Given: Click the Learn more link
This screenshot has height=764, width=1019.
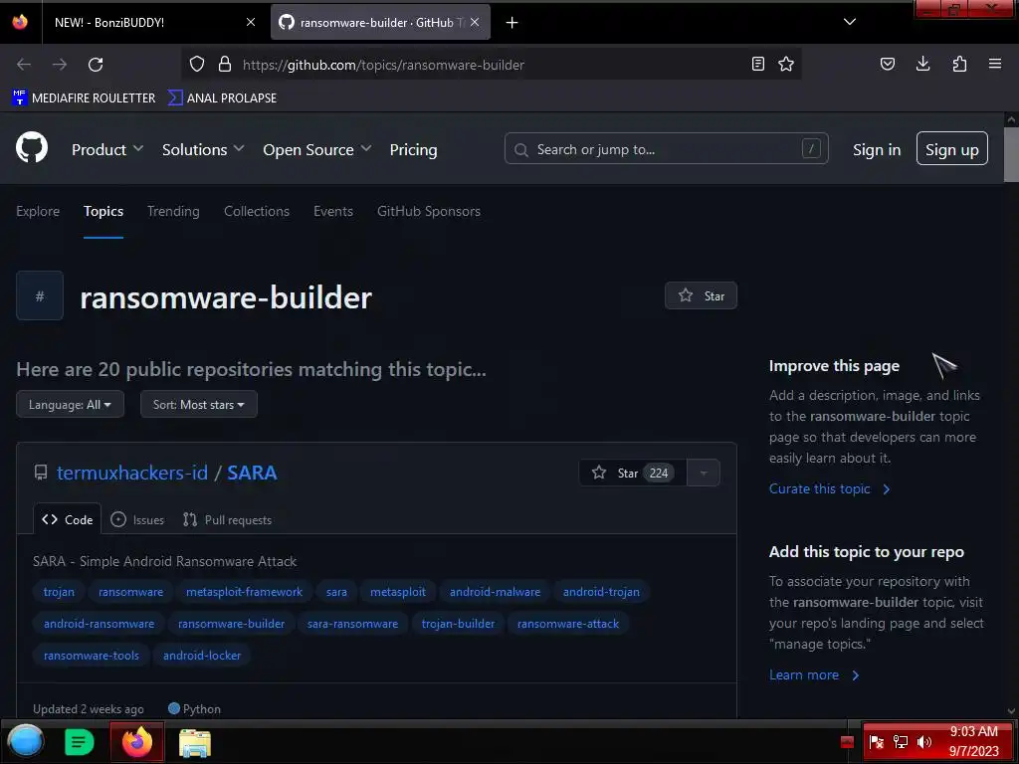Looking at the screenshot, I should (814, 675).
